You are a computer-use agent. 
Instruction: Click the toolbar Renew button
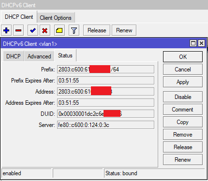(124, 30)
